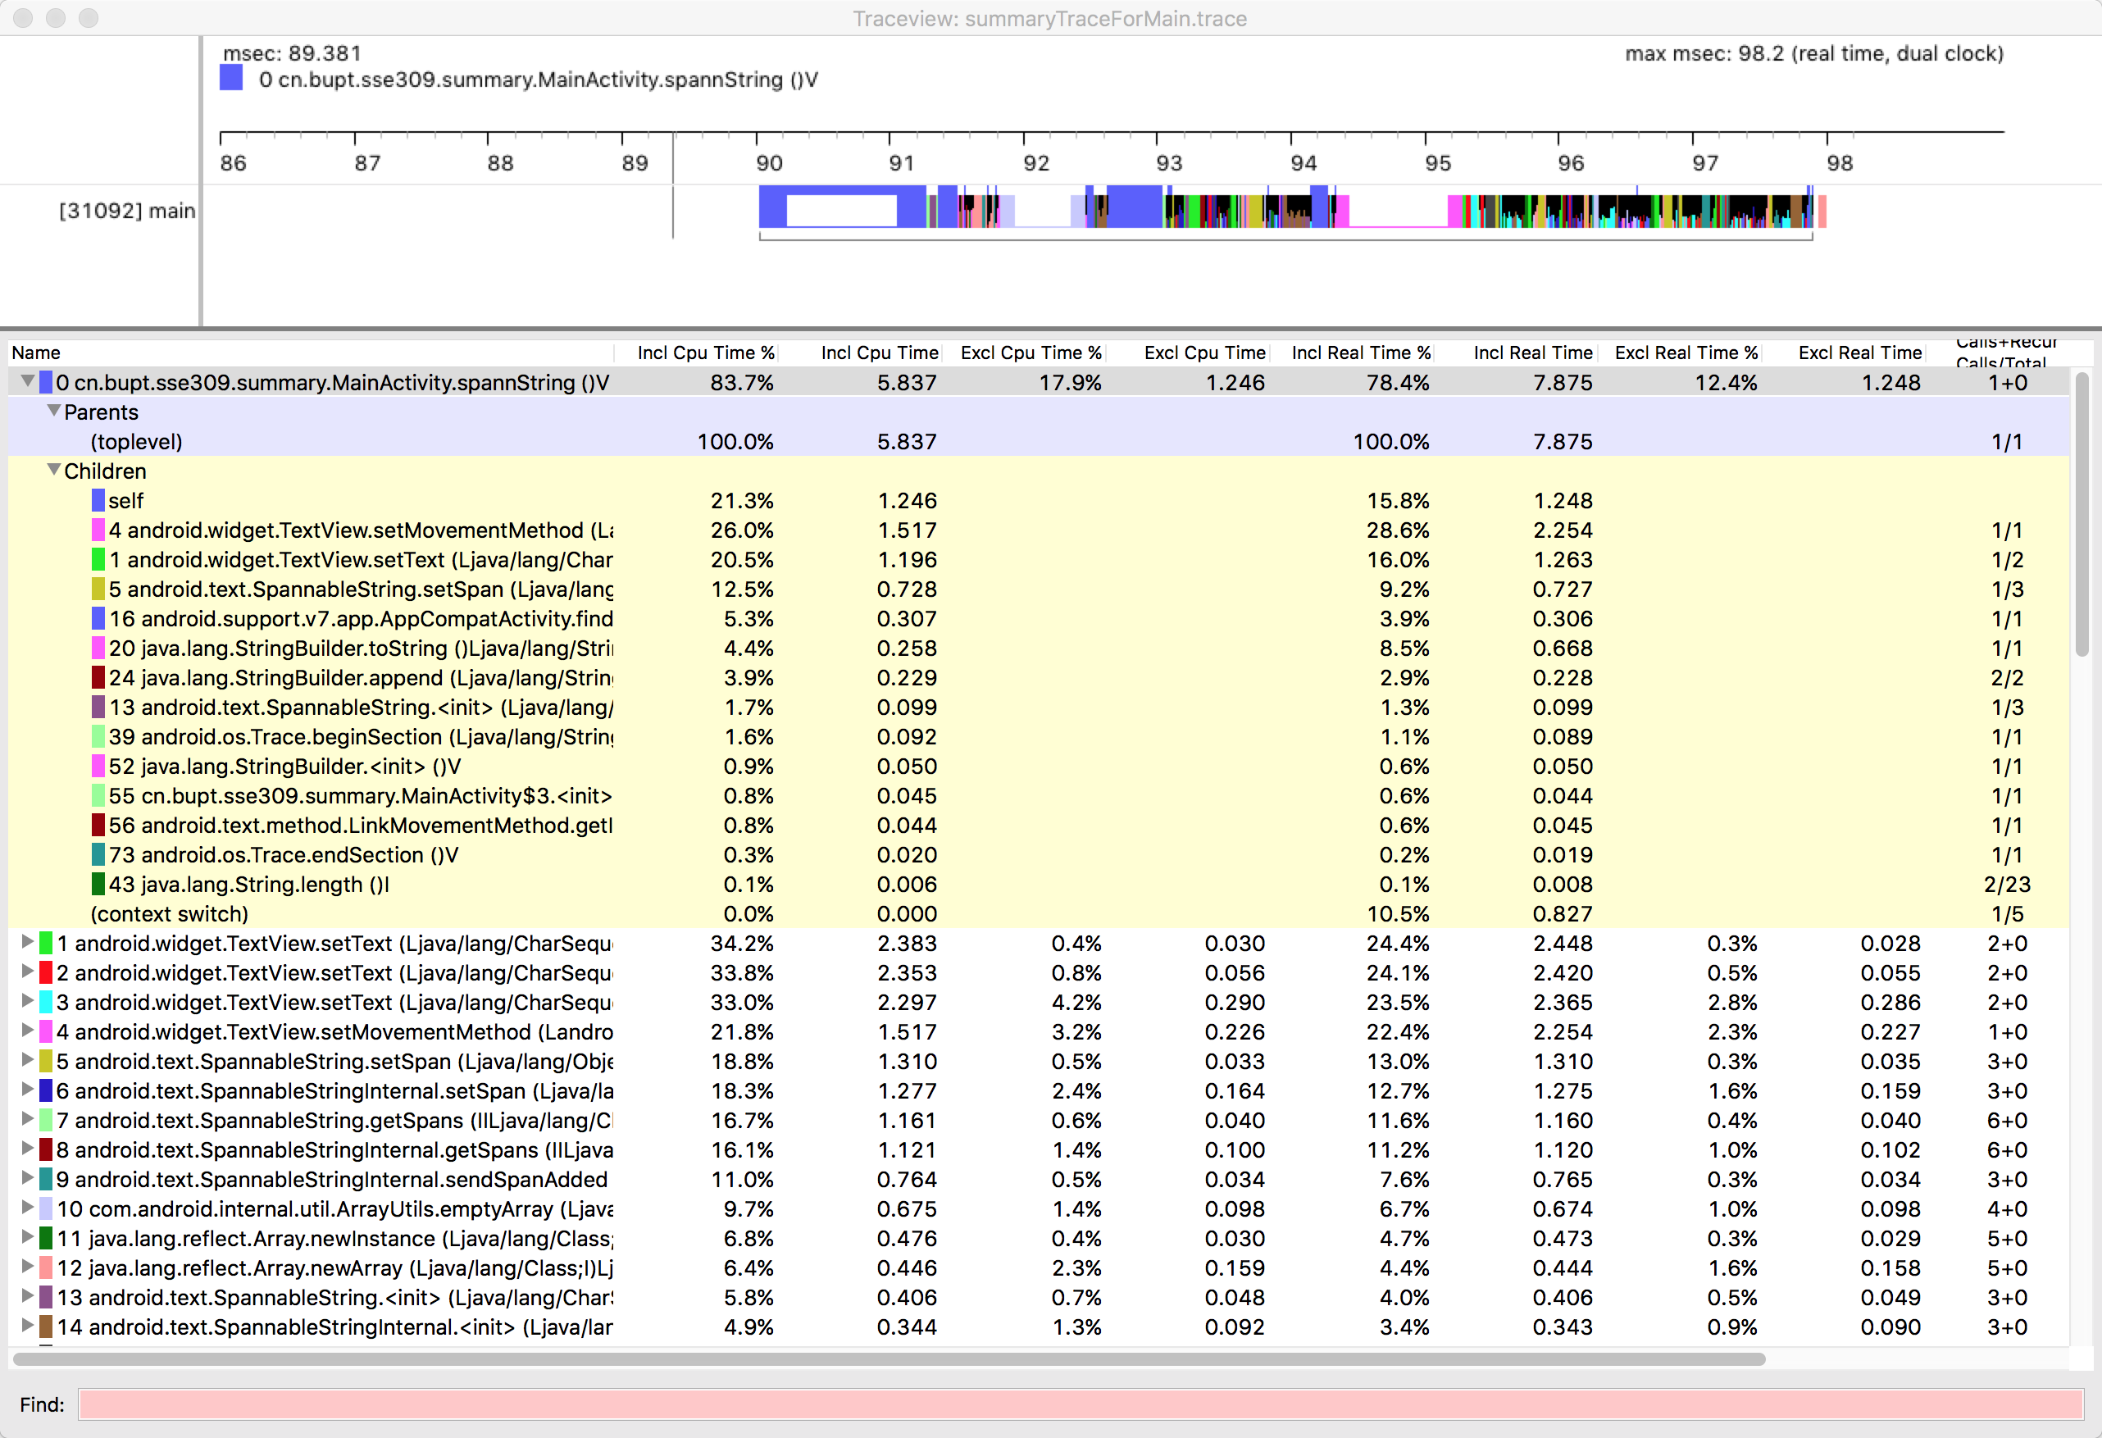This screenshot has height=1438, width=2102.
Task: Click the dark red swatch of StringBuilder.append
Action: 98,678
